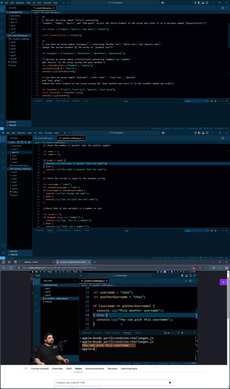This screenshot has width=230, height=389.
Task: Open Code output dropdown in top VS Code panel
Action: (x=197, y=101)
